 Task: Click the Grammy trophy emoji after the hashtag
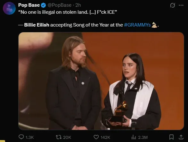pyautogui.click(x=154, y=25)
